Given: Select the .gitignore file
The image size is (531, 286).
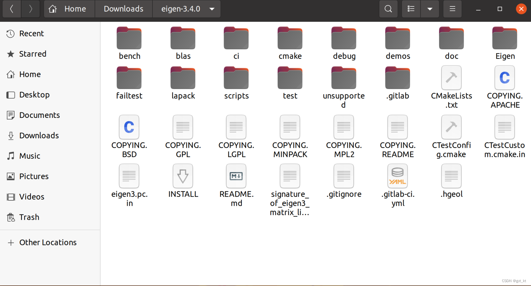Looking at the screenshot, I should tap(344, 181).
